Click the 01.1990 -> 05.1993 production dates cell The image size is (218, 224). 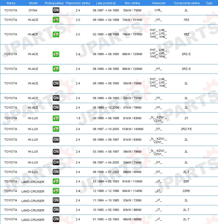pyautogui.click(x=106, y=219)
